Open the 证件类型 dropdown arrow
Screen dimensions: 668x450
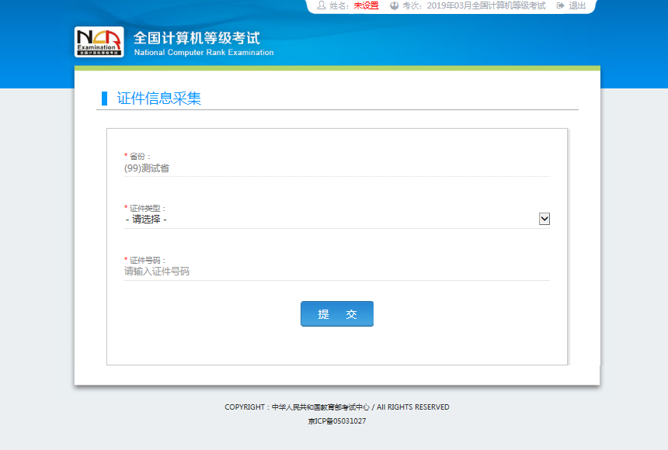pos(544,219)
